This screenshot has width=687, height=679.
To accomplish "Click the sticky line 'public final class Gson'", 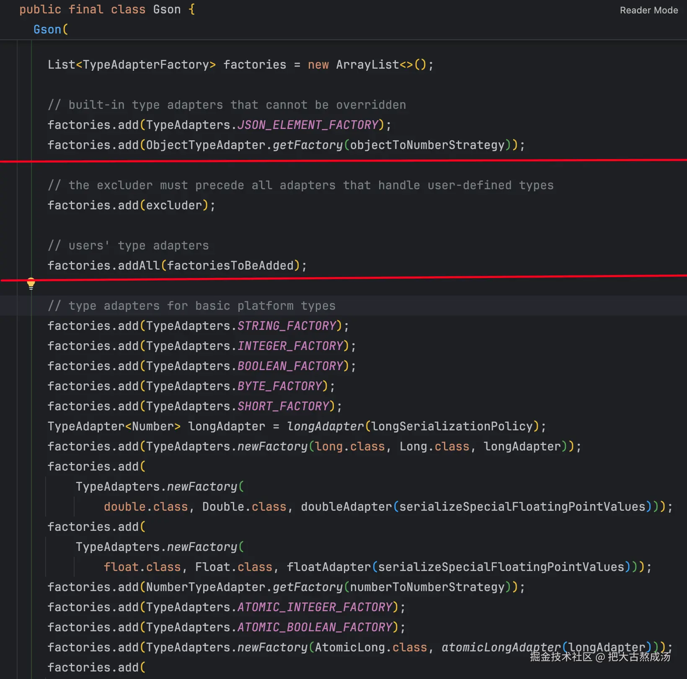I will pos(107,10).
